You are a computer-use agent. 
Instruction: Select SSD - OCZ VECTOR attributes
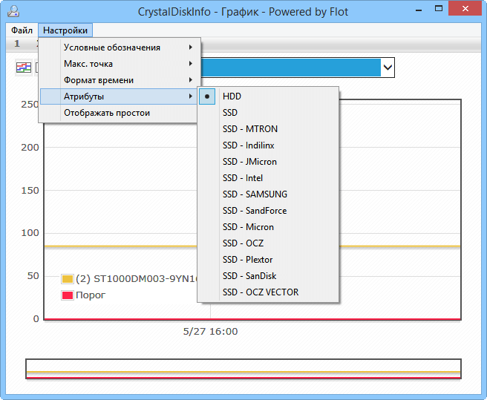268,292
